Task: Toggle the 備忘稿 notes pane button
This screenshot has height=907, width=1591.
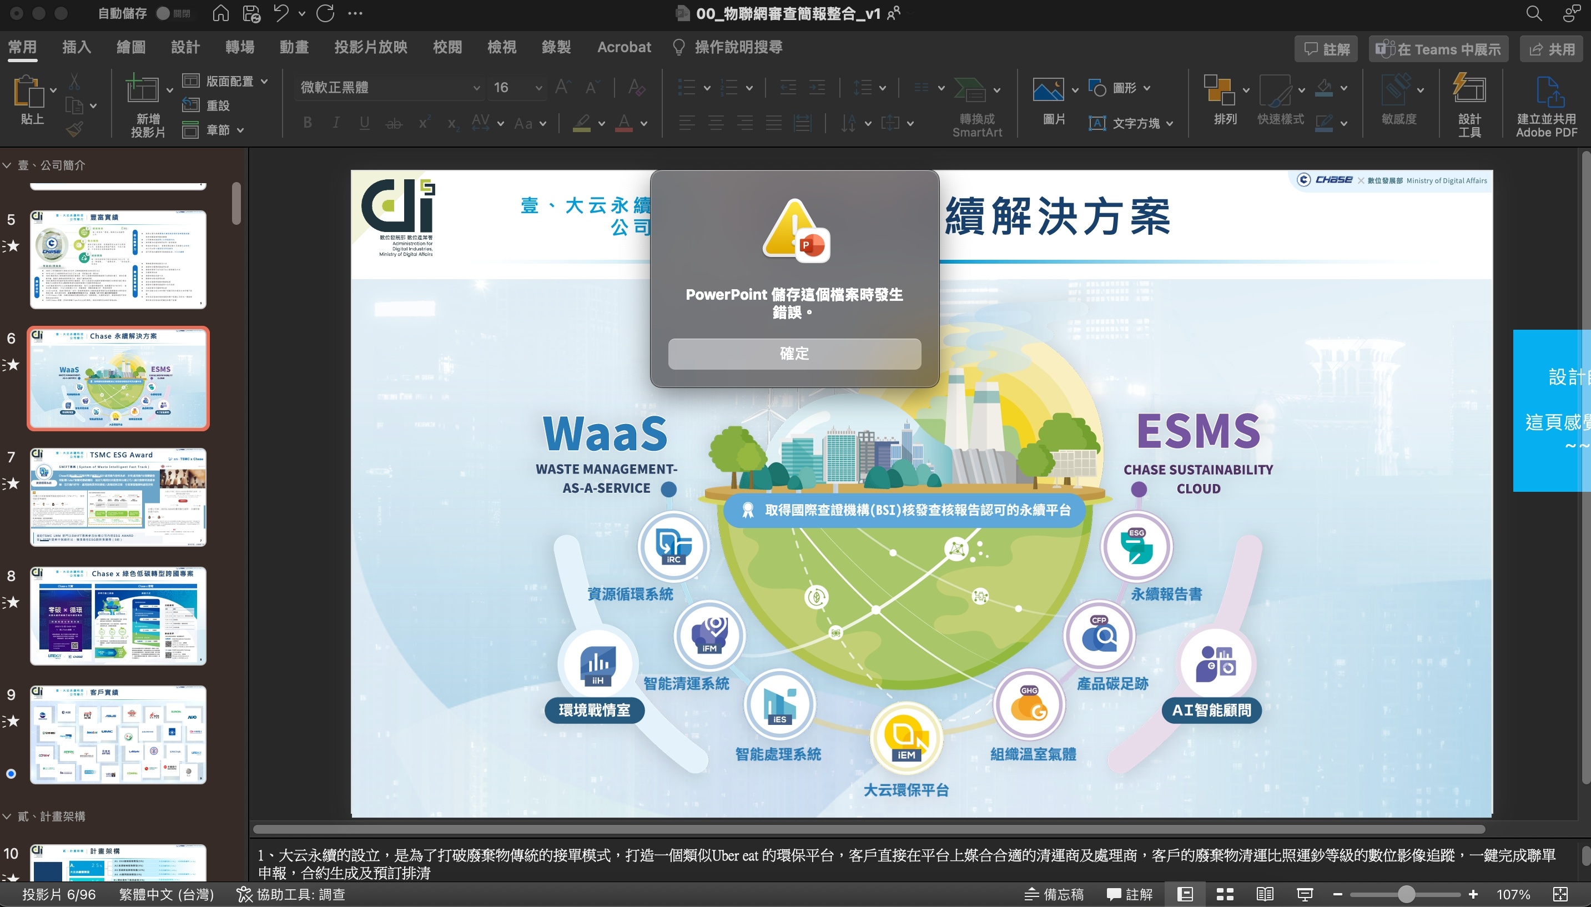Action: [1054, 895]
